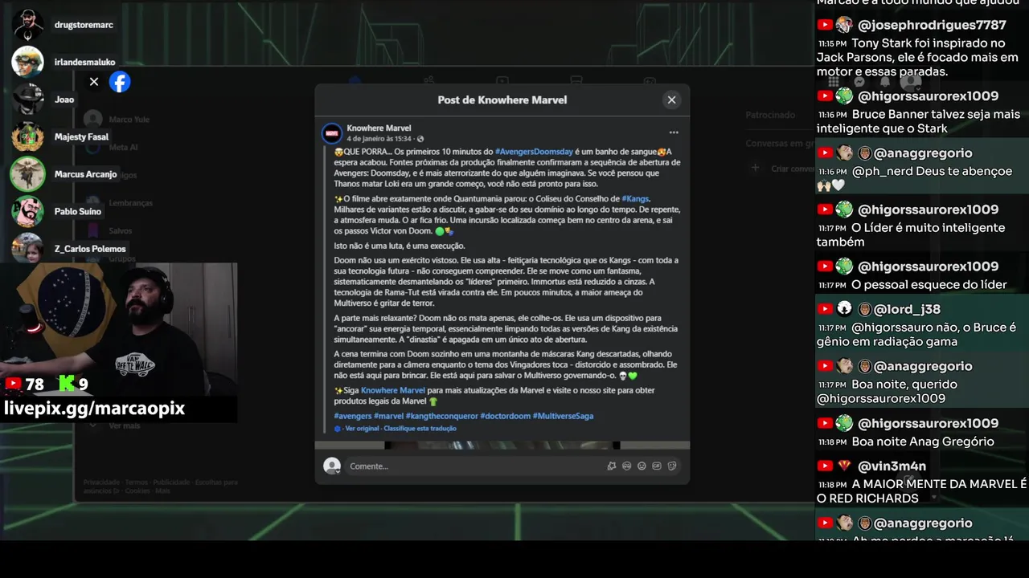This screenshot has width=1029, height=578.
Task: Click the Knowhere Marvel page name header
Action: (x=379, y=128)
